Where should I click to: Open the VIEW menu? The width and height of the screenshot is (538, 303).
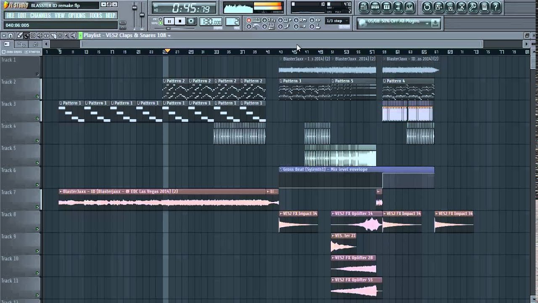60,16
